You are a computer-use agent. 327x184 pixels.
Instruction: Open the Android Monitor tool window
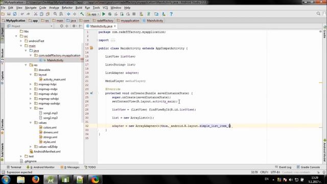click(40, 167)
